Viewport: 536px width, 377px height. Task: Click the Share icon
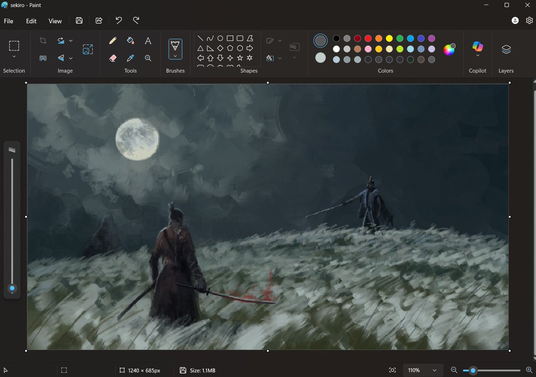99,21
